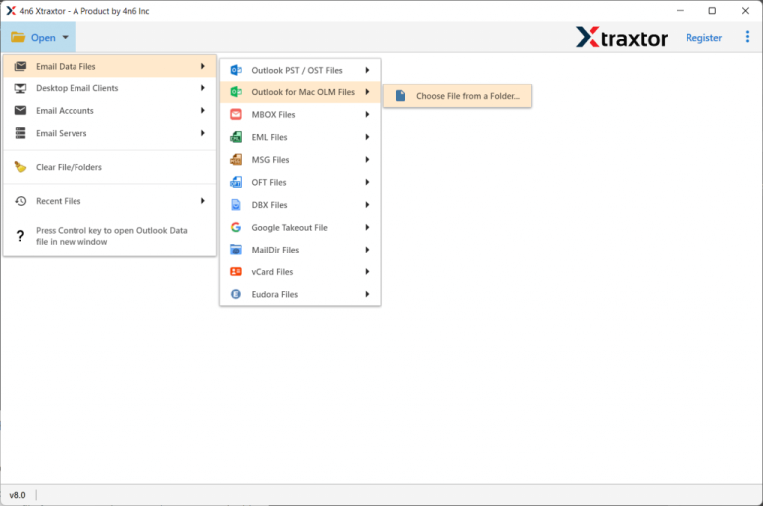
Task: Click the DBX Files icon
Action: [236, 205]
